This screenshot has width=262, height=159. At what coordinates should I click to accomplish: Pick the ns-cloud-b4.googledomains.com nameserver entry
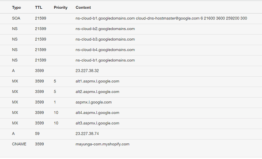coord(105,50)
